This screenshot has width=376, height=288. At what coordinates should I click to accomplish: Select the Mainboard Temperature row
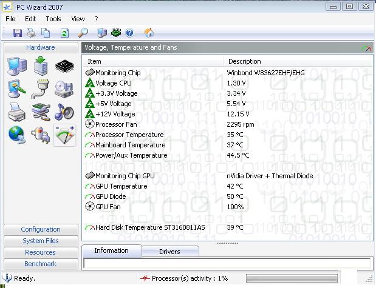tap(227, 145)
